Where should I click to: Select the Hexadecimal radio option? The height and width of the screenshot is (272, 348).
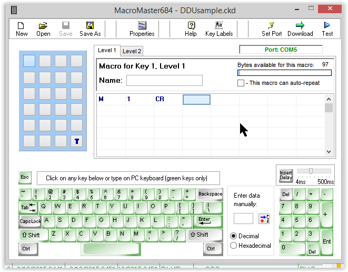233,246
